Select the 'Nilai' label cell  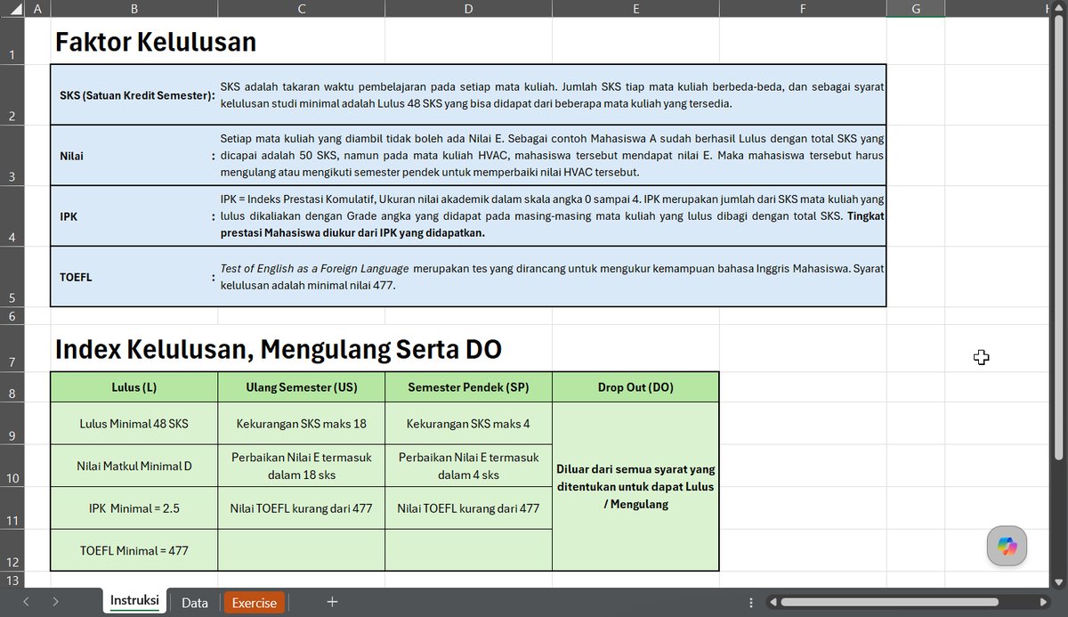coord(133,156)
